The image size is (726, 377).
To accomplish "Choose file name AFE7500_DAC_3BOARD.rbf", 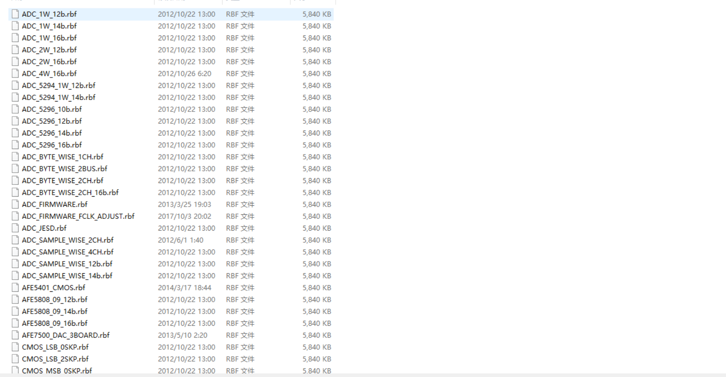I will (x=66, y=335).
